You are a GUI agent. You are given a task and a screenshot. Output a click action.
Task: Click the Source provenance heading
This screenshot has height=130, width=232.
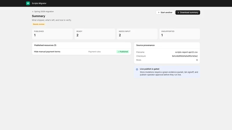point(145,45)
